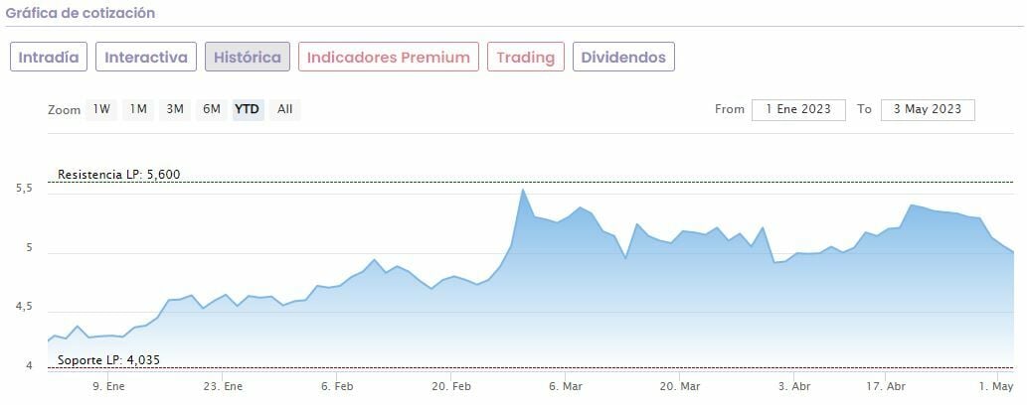Set zoom range to 1M
Image resolution: width=1027 pixels, height=405 pixels.
138,109
